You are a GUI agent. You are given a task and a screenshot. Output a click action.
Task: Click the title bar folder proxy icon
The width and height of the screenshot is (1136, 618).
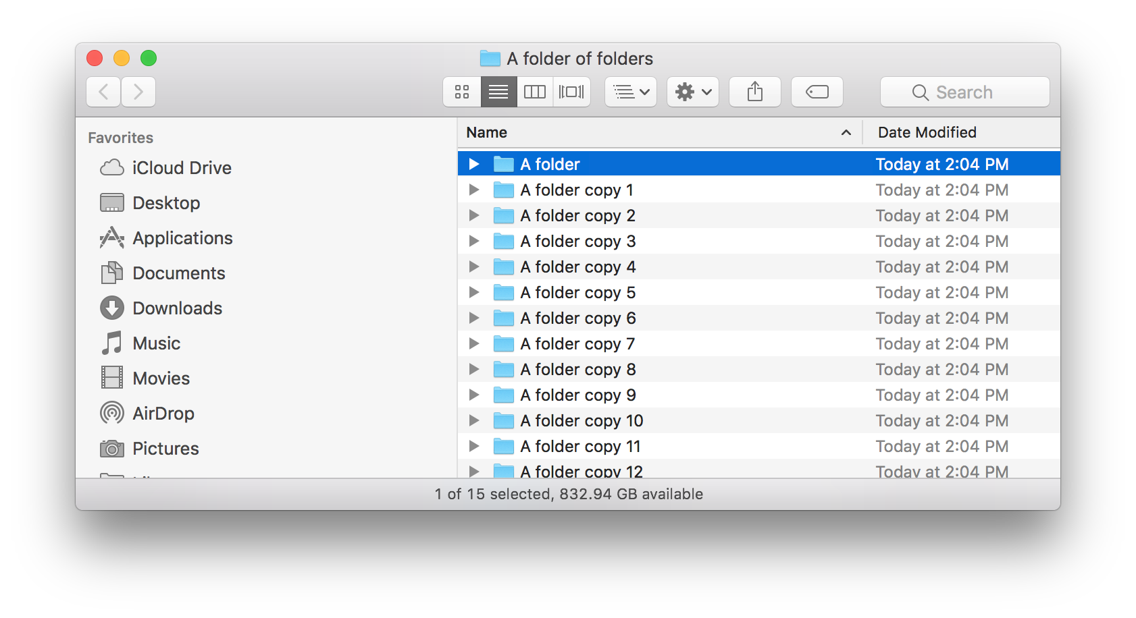click(490, 58)
